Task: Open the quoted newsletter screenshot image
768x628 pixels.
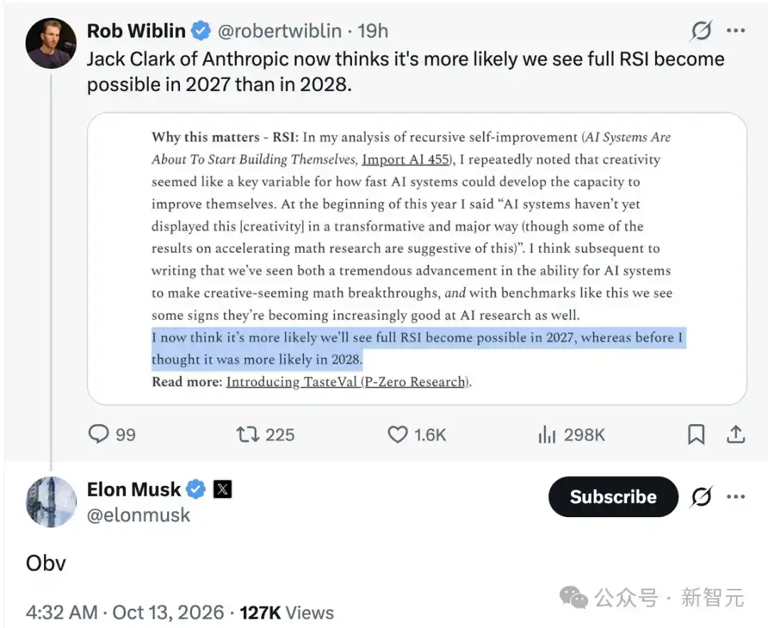Action: [417, 259]
